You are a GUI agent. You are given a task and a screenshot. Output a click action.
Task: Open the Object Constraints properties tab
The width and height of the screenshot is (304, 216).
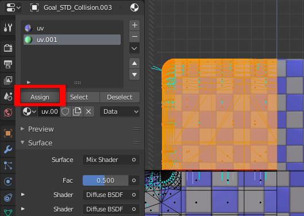8,198
